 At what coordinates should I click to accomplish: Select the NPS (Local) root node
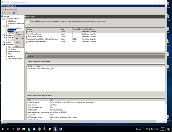click(x=7, y=16)
